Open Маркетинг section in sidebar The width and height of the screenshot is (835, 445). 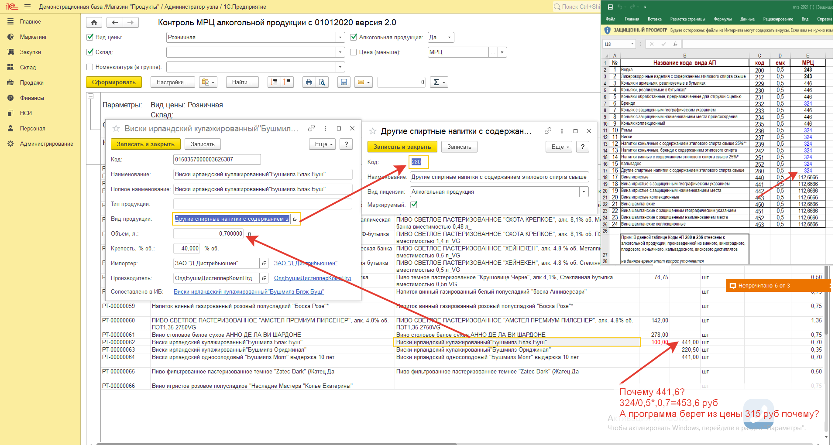click(34, 37)
